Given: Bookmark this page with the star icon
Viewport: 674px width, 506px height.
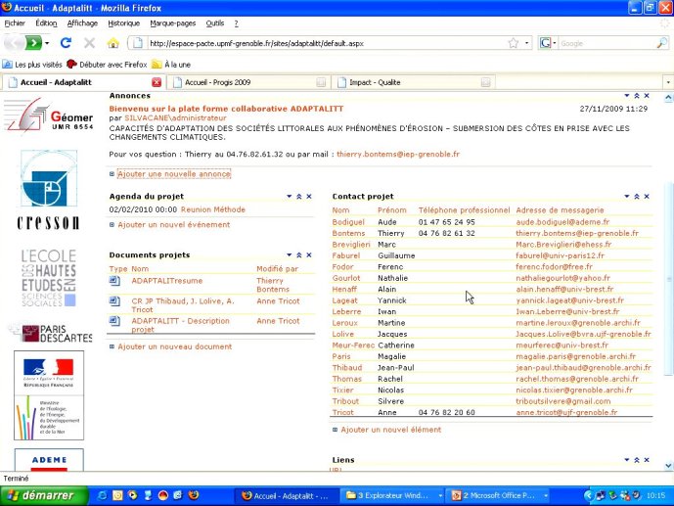Looking at the screenshot, I should pos(514,43).
